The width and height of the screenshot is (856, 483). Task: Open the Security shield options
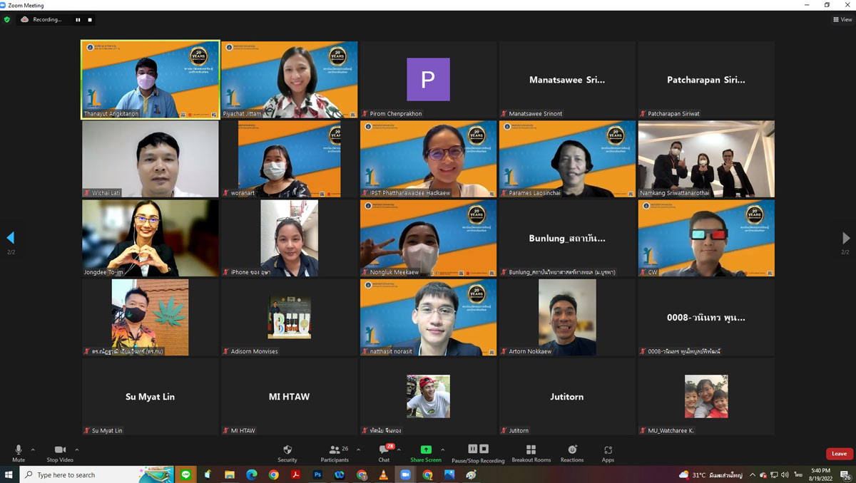(287, 453)
